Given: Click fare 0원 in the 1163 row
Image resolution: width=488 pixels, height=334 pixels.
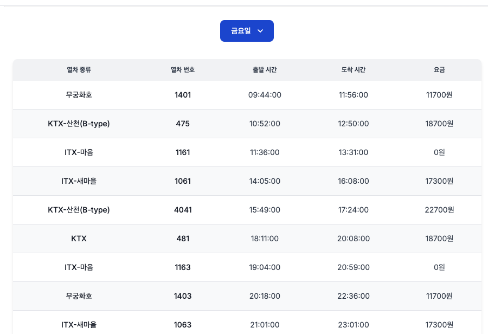Looking at the screenshot, I should pos(439,267).
